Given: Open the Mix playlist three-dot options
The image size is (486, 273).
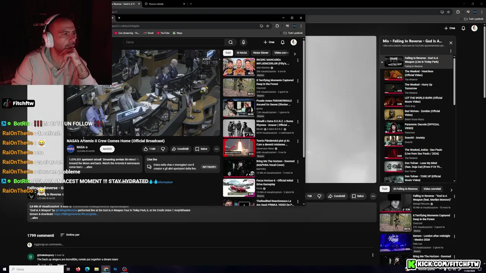Looking at the screenshot, I should point(451,51).
